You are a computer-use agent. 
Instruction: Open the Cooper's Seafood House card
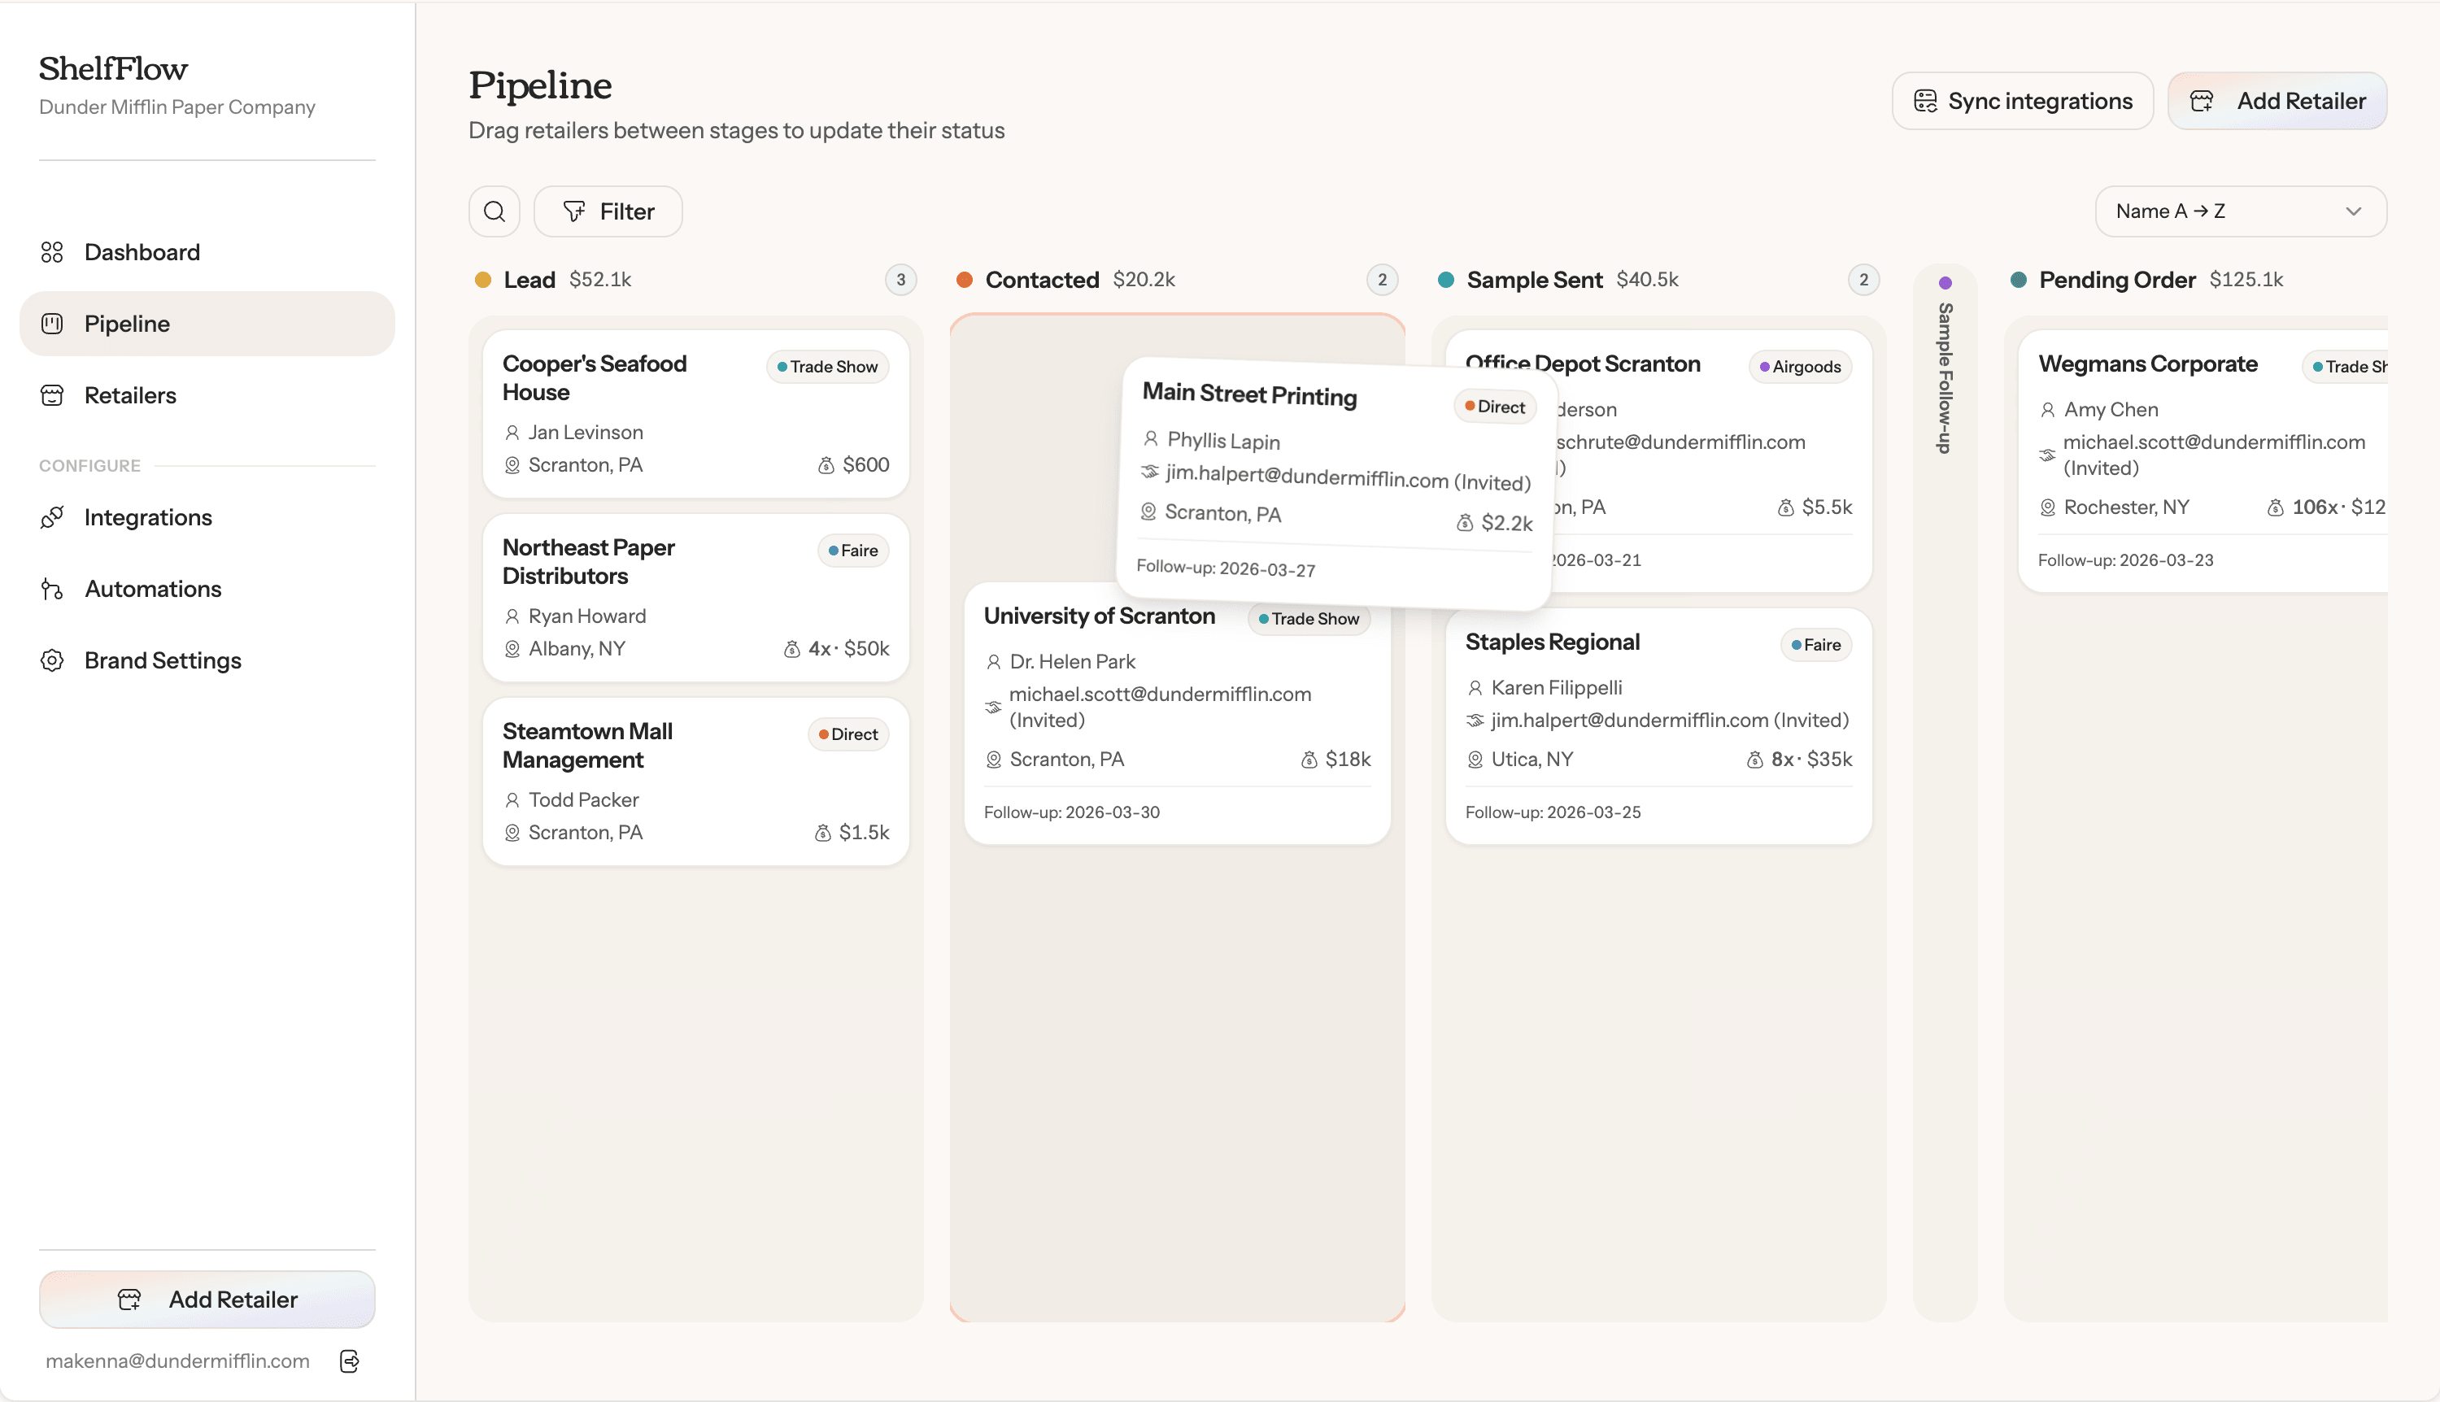coord(696,414)
